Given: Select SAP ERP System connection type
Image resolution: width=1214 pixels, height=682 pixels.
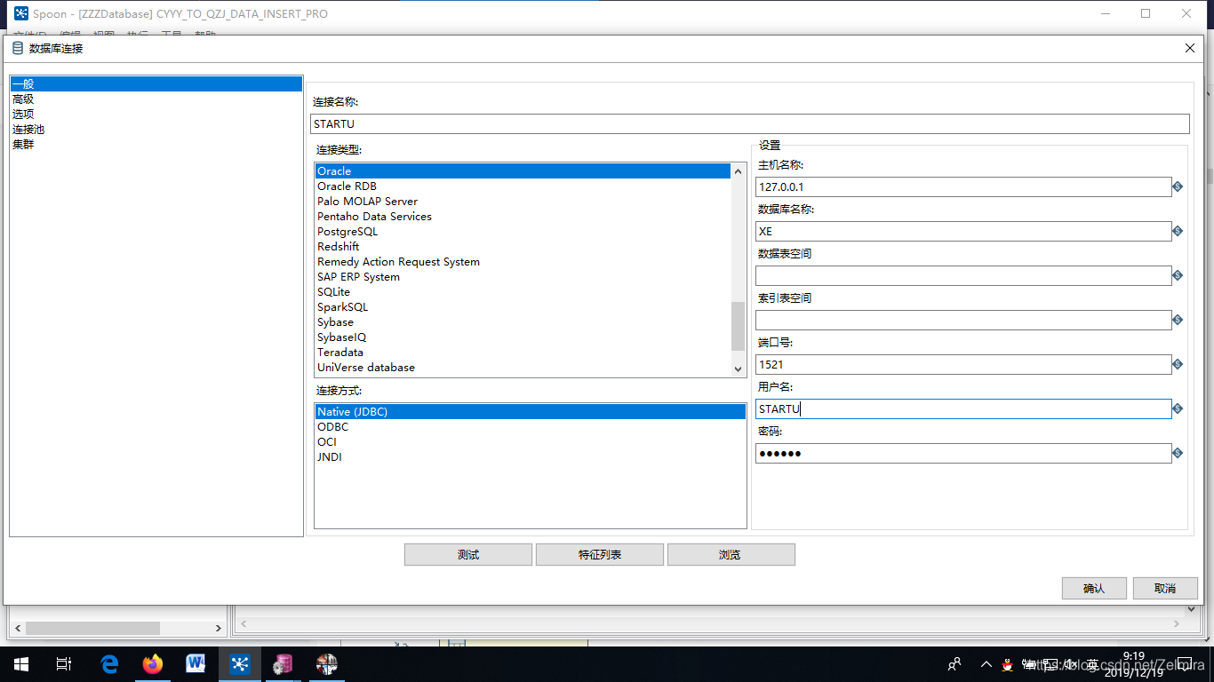Looking at the screenshot, I should 523,277.
